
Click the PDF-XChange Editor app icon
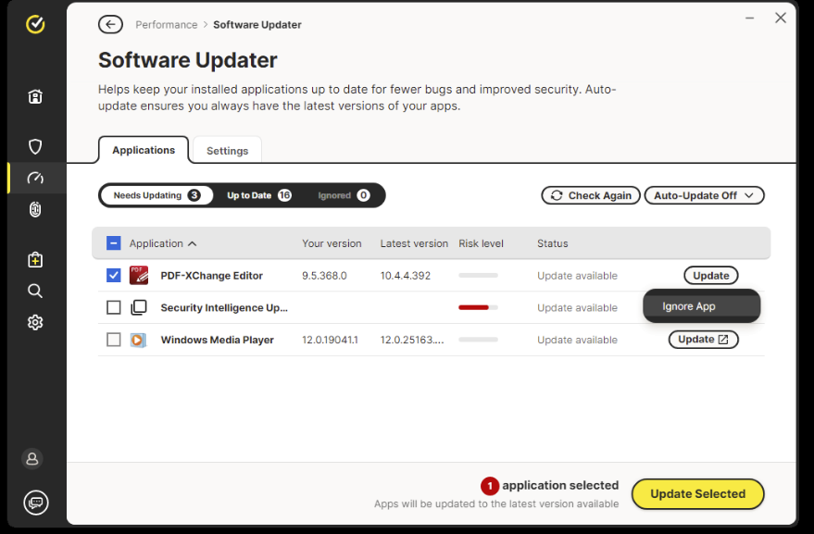point(139,275)
